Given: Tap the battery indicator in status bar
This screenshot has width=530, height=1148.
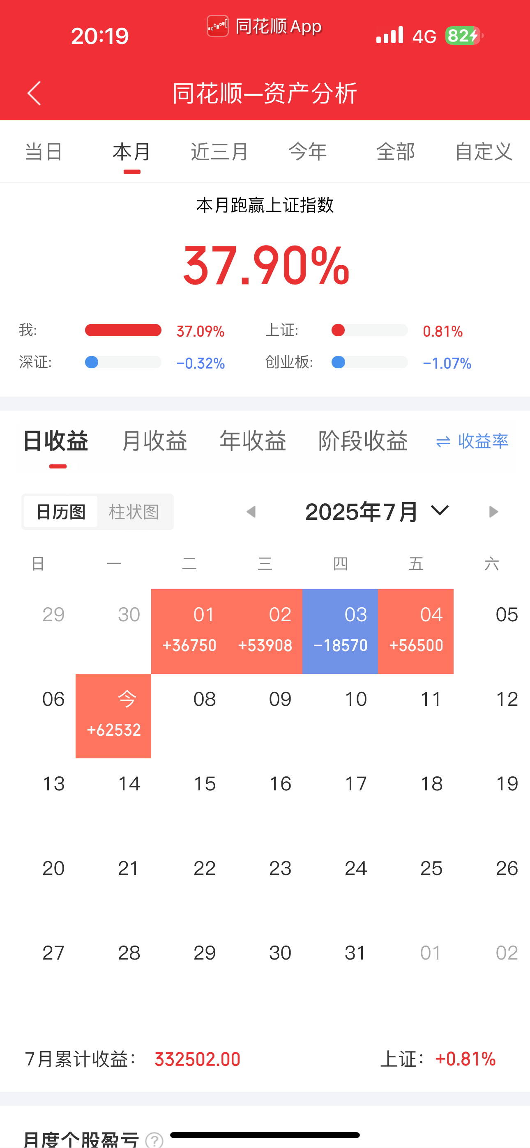Looking at the screenshot, I should coord(464,36).
